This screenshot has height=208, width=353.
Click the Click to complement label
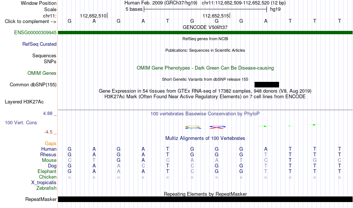tap(30, 22)
